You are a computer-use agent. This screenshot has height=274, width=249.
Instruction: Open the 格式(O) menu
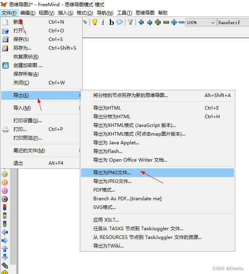tap(85, 13)
